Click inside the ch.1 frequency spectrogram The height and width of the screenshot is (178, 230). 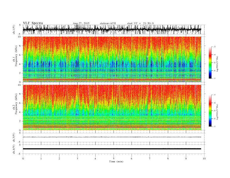[112, 59]
